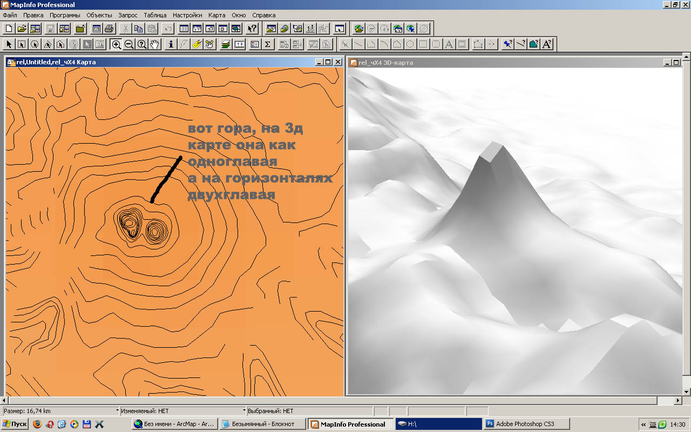Select the Zoom-in magnifier tool
Image resolution: width=691 pixels, height=432 pixels.
pos(116,44)
